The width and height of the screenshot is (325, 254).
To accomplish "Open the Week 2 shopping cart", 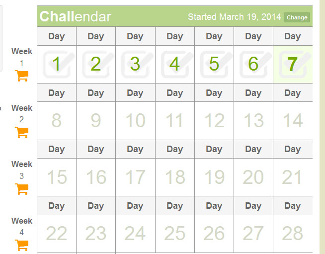I will click(x=22, y=132).
